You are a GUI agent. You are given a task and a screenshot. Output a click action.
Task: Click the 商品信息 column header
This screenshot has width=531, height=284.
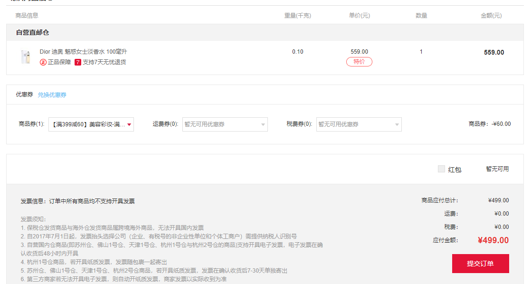coord(27,16)
